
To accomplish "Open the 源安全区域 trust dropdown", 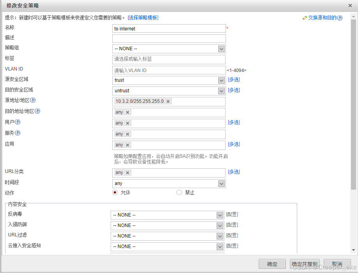I will pyautogui.click(x=221, y=80).
